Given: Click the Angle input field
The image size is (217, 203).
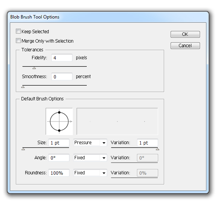Looking at the screenshot, I should pos(59,158).
